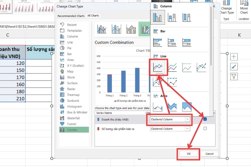Select Map chart category
Viewport: 251px width, 167px height.
click(74, 71)
